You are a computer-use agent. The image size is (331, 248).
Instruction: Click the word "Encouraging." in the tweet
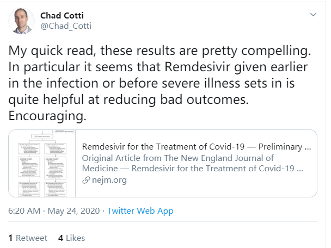[48, 115]
